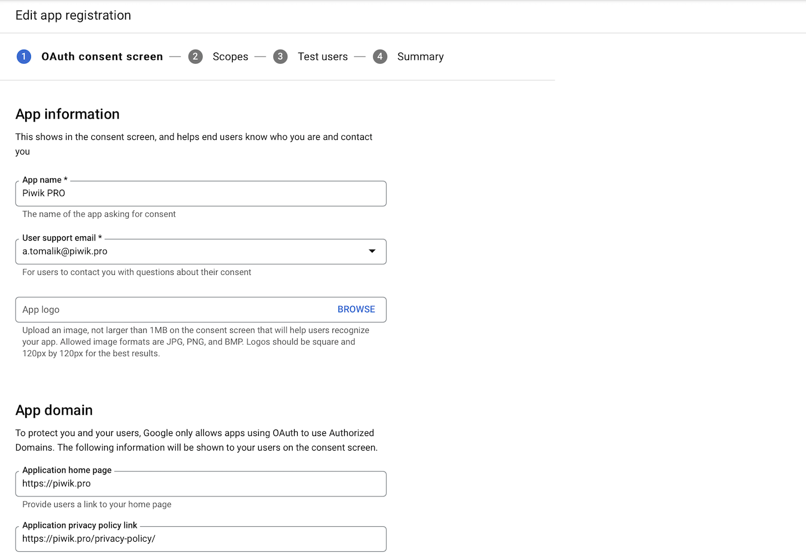Screen dimensions: 806x553
Task: Click the step 2 circle icon
Action: pos(195,57)
